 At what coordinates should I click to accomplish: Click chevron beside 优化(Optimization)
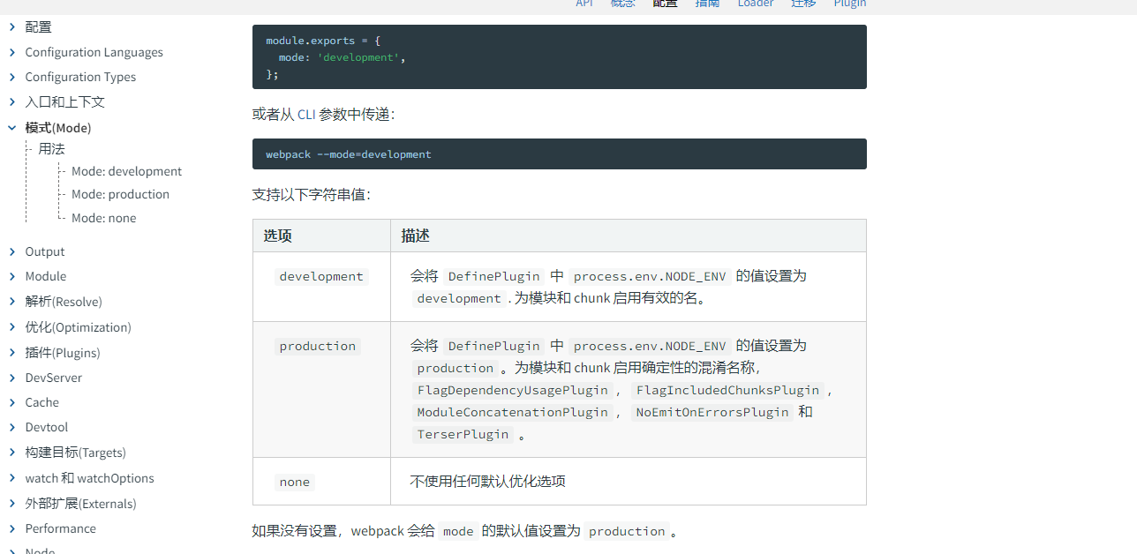tap(12, 327)
